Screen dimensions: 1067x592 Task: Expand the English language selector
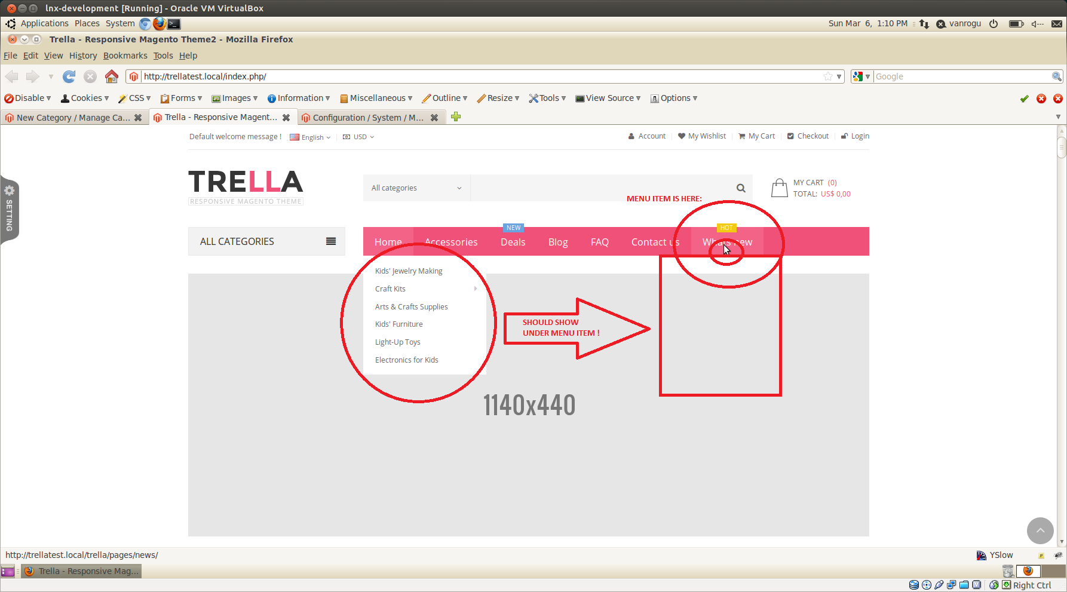coord(311,137)
